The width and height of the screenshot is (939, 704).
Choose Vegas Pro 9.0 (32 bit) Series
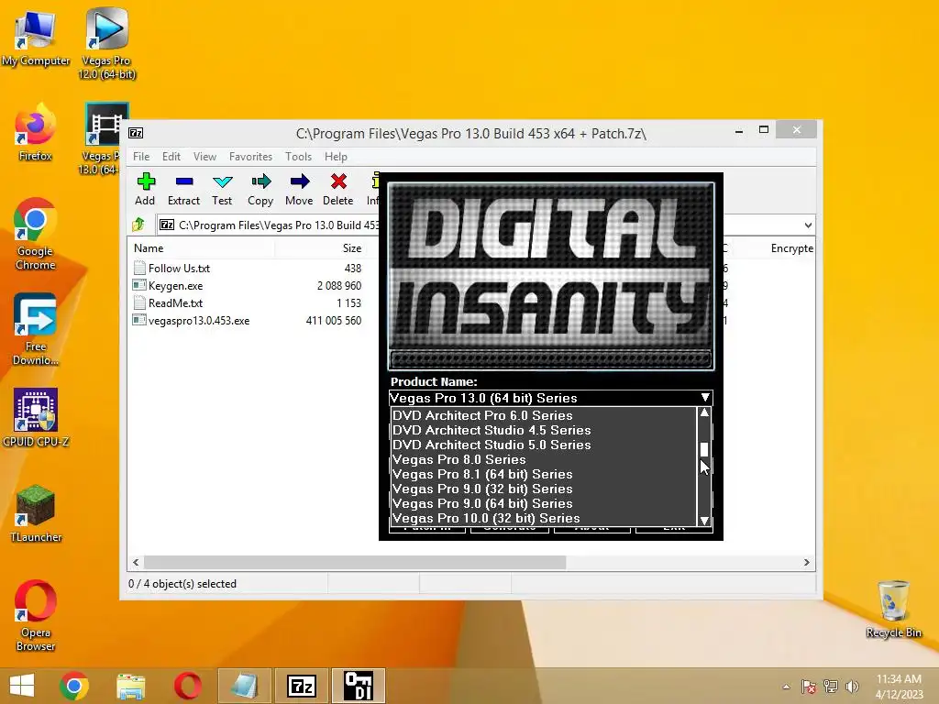[x=482, y=489]
